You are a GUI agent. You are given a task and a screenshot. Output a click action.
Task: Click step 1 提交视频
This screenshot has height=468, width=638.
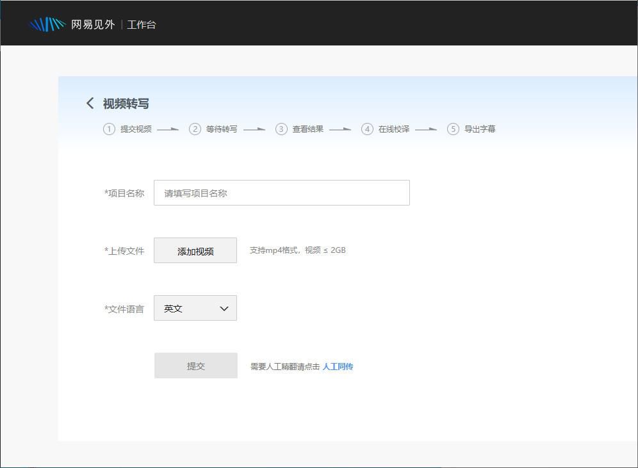[127, 129]
